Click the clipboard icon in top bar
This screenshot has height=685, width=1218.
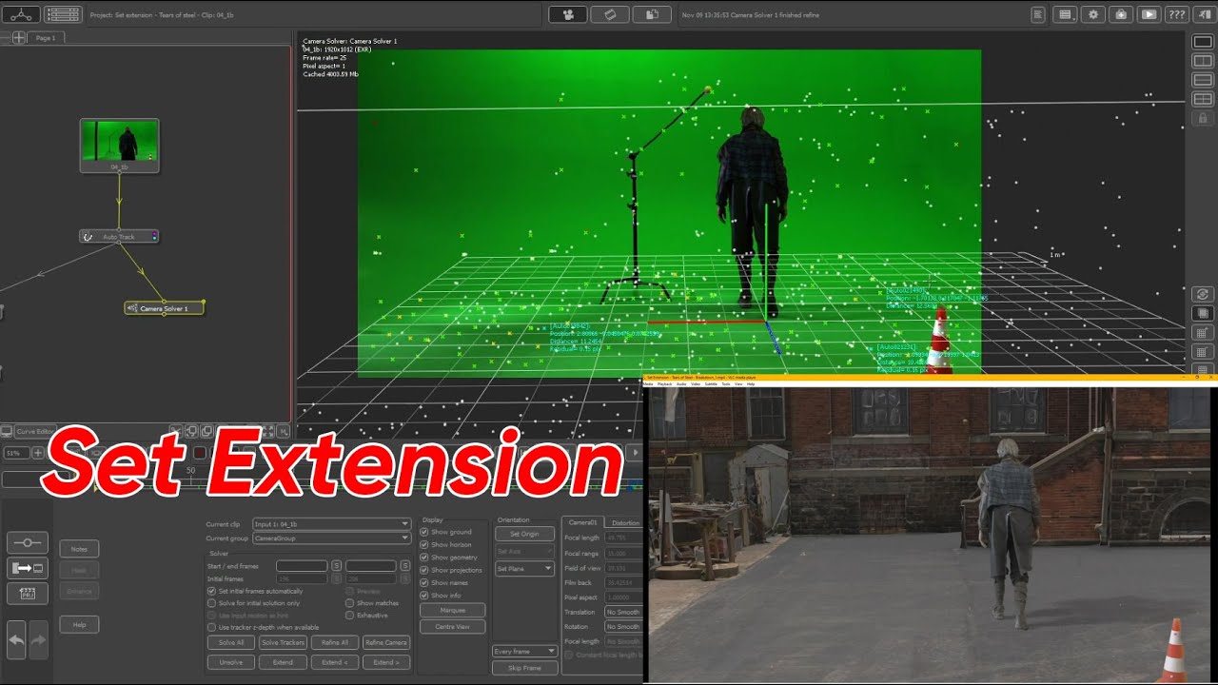coord(652,14)
